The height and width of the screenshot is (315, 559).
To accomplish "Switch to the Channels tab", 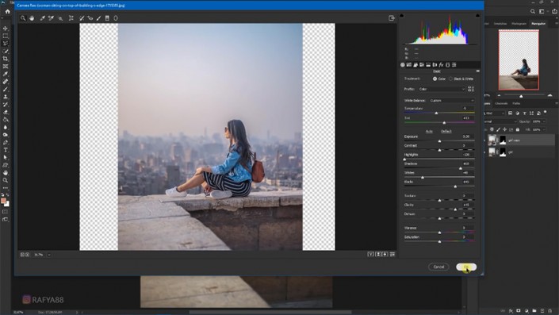I will [501, 103].
